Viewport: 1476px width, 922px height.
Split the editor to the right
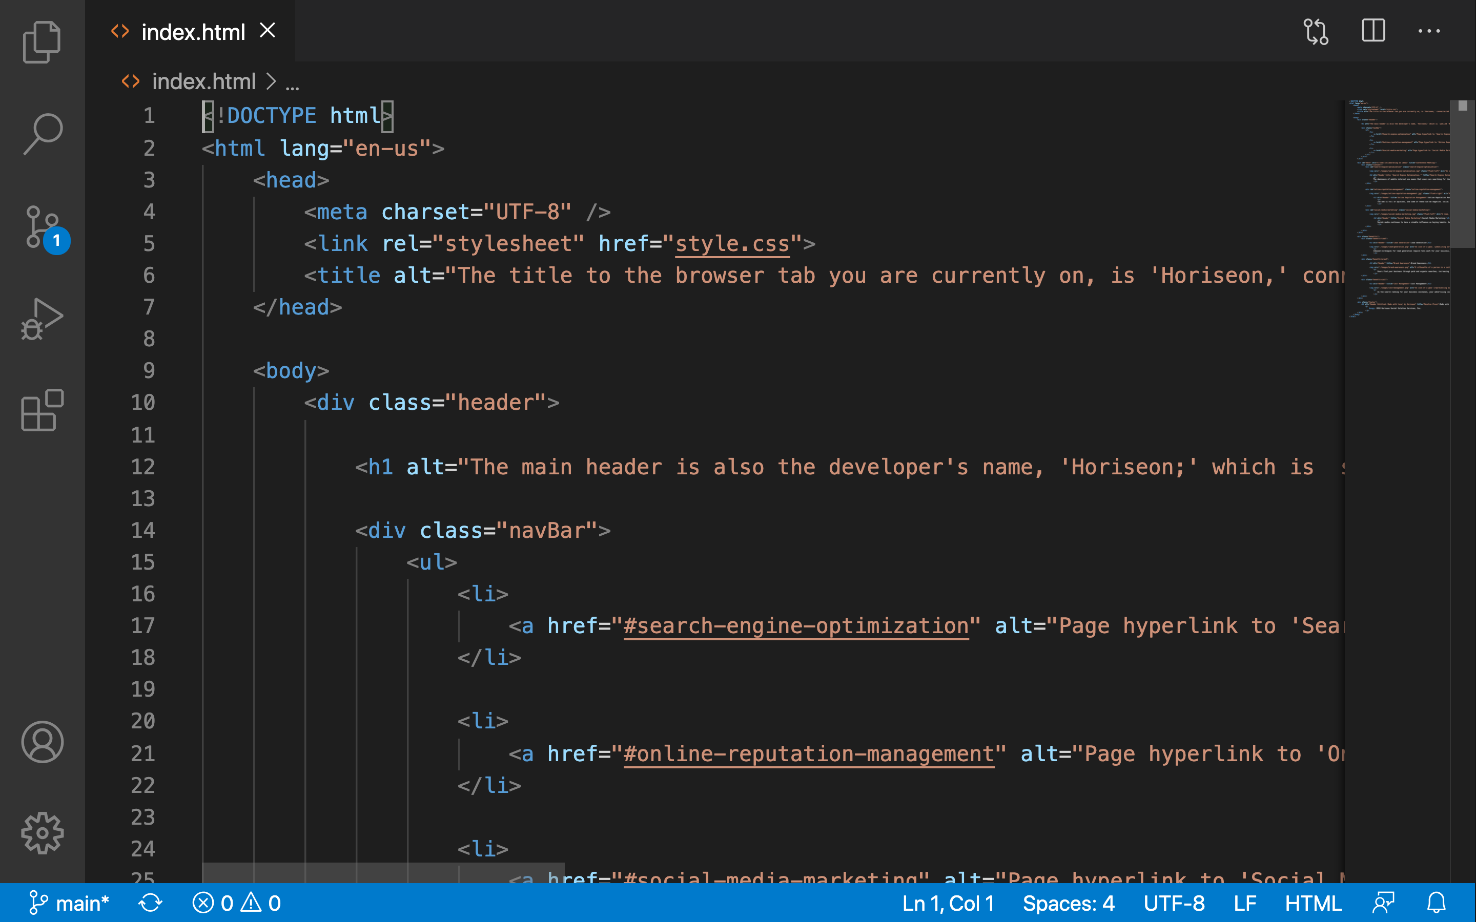[x=1373, y=31]
